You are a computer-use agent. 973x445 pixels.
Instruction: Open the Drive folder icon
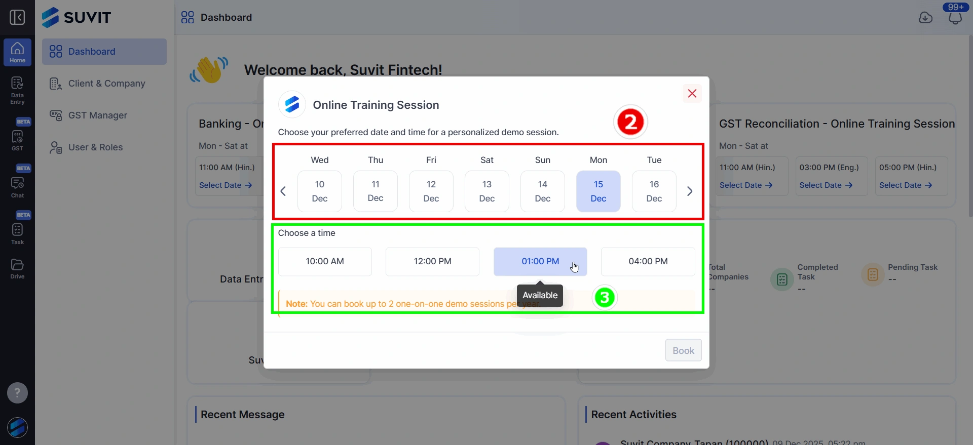pyautogui.click(x=17, y=268)
